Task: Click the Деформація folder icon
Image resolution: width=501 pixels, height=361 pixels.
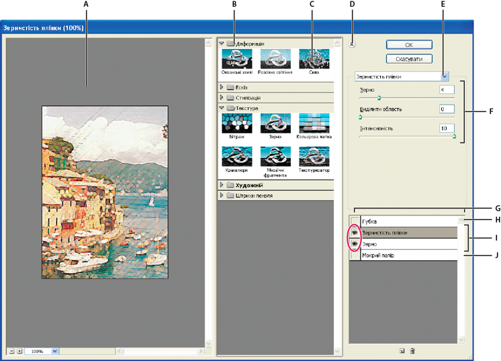Action: 230,44
